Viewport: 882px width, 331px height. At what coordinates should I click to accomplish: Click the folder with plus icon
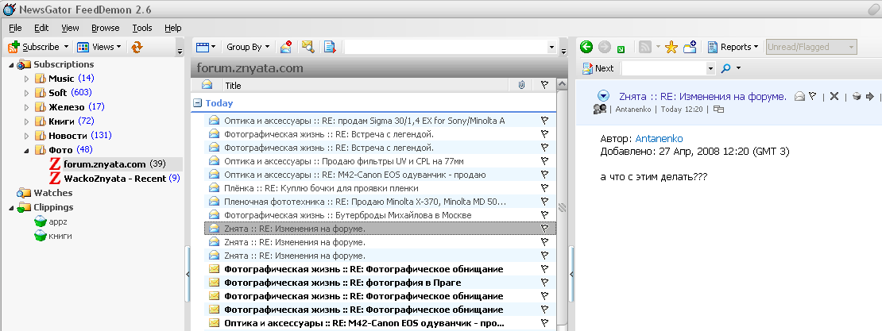coord(690,47)
